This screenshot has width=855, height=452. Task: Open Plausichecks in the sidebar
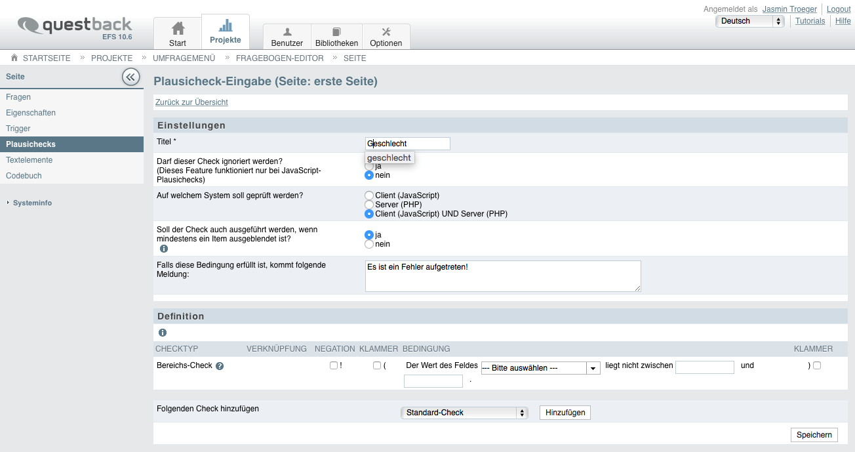[x=71, y=144]
